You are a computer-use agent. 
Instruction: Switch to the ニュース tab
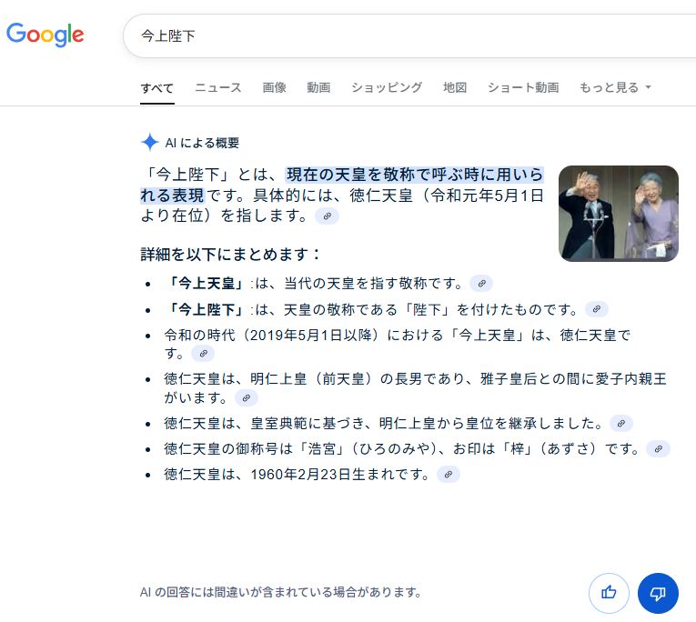point(218,88)
